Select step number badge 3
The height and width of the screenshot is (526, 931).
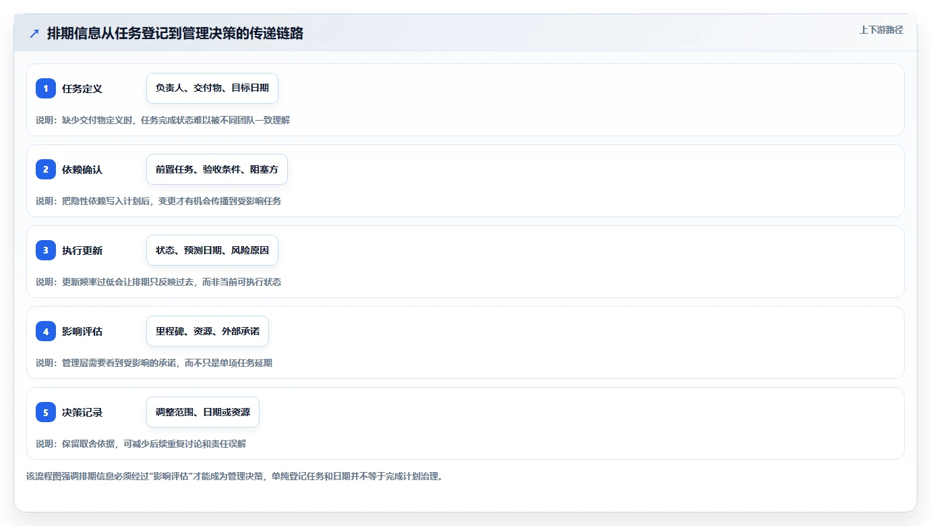click(x=46, y=250)
